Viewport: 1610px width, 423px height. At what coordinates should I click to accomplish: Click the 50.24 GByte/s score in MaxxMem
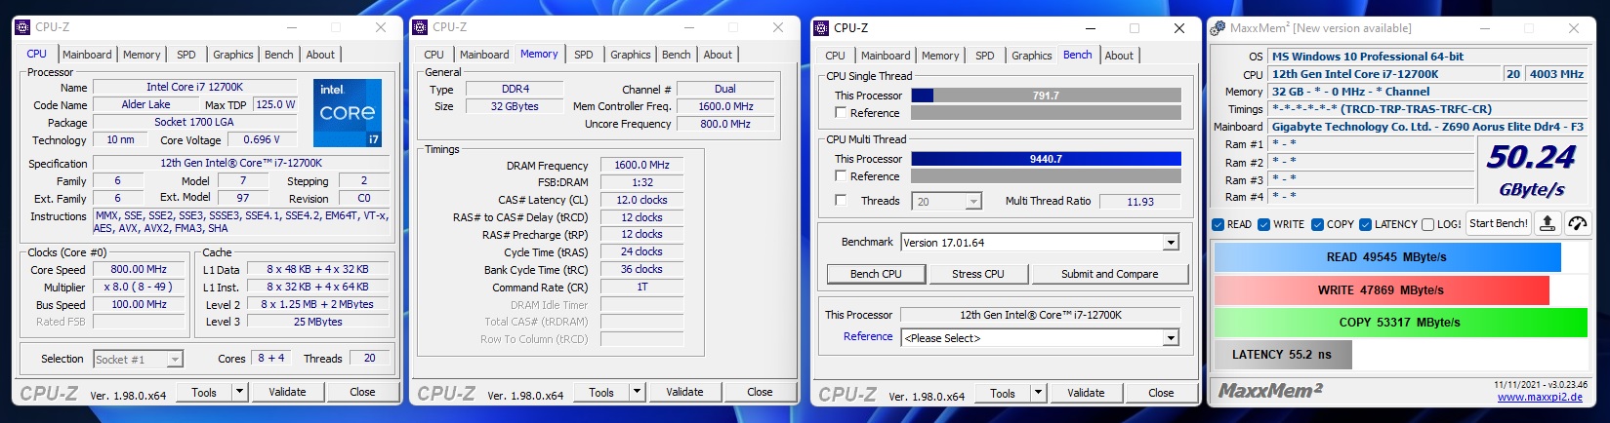[x=1531, y=168]
